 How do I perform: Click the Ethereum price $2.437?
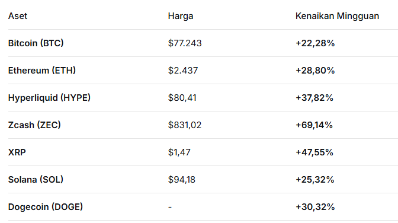coord(183,71)
